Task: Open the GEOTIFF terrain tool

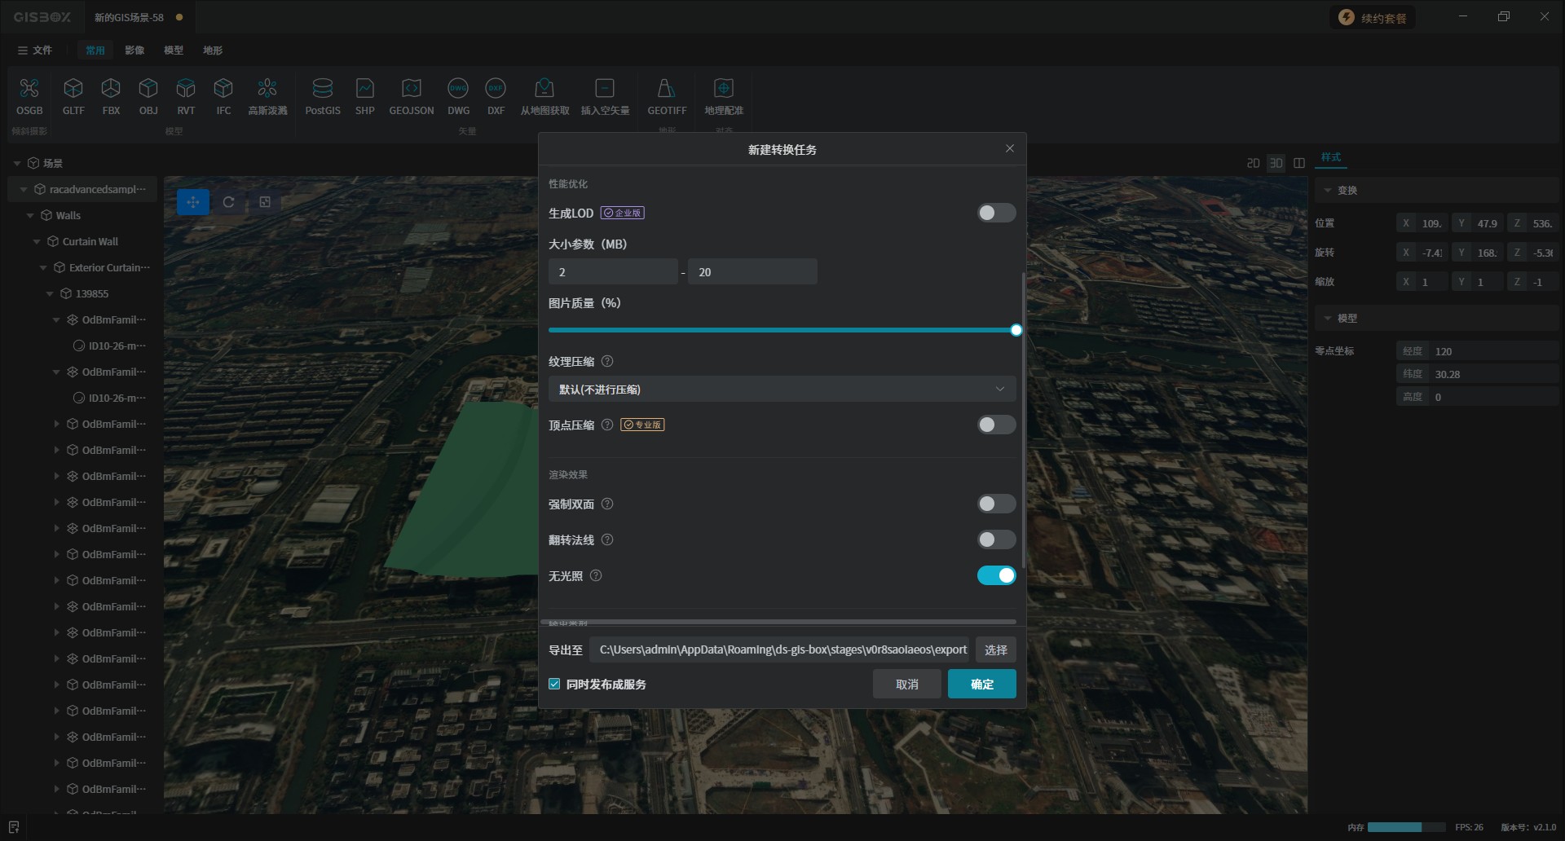Action: pos(666,89)
